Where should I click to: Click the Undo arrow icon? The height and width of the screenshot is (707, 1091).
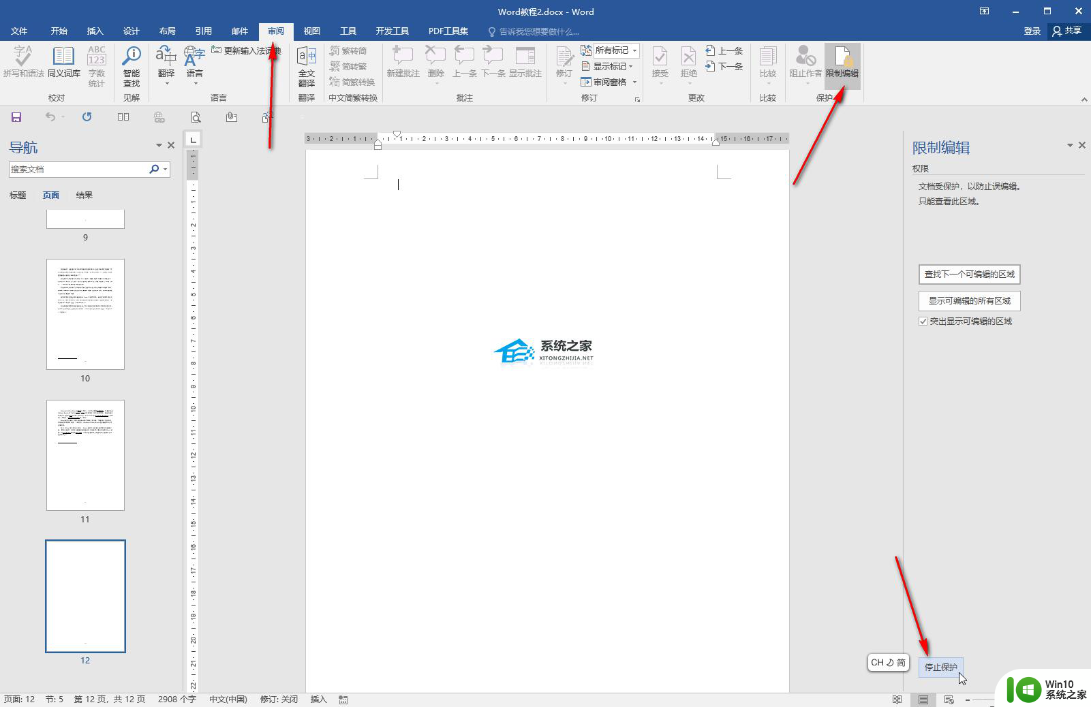tap(50, 117)
